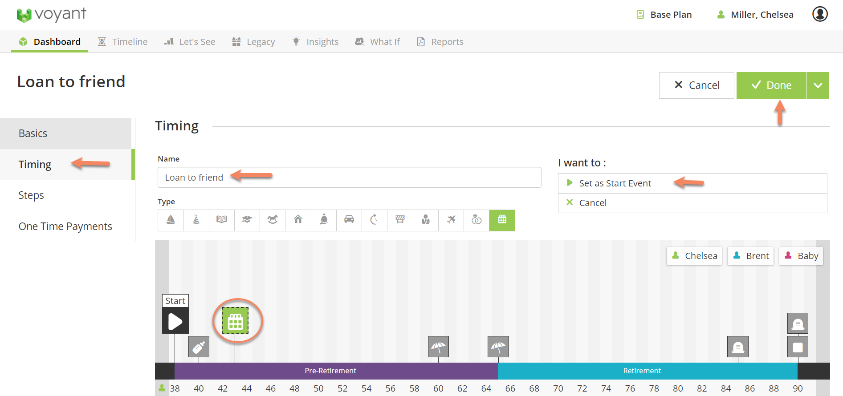Image resolution: width=843 pixels, height=396 pixels.
Task: Toggle Brent's timeline view
Action: click(750, 256)
